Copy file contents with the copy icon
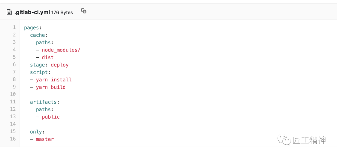The image size is (337, 155). 84,11
